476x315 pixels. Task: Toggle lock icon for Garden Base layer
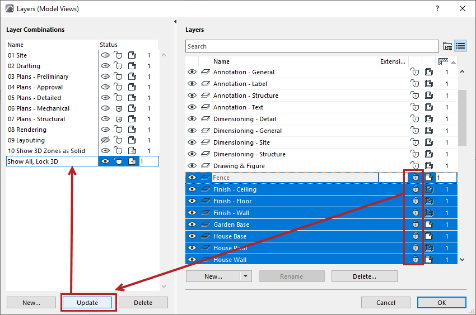pyautogui.click(x=416, y=225)
